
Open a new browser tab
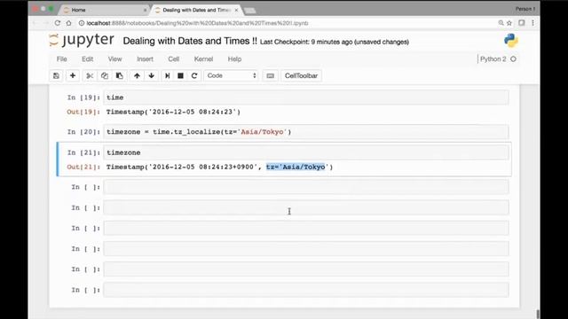tap(249, 11)
